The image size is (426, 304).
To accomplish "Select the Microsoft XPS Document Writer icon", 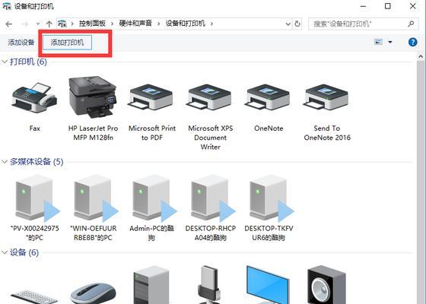I will (x=210, y=97).
